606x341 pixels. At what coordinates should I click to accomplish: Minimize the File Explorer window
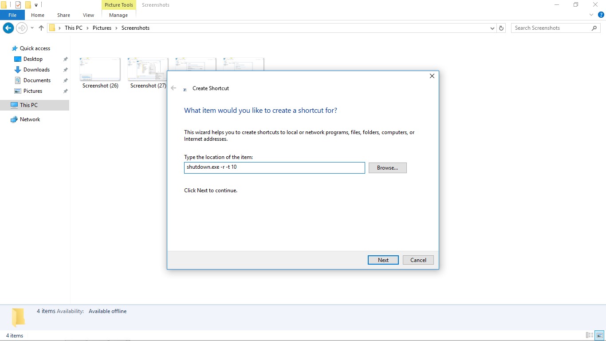[557, 4]
